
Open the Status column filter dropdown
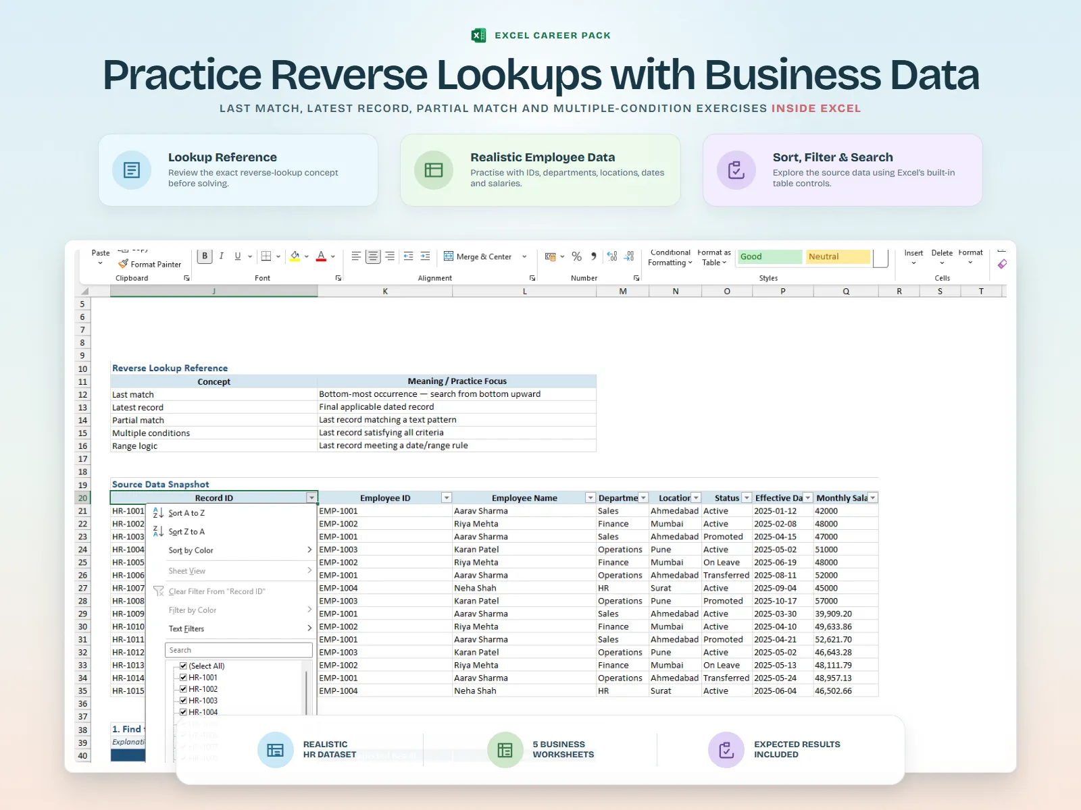coord(747,498)
